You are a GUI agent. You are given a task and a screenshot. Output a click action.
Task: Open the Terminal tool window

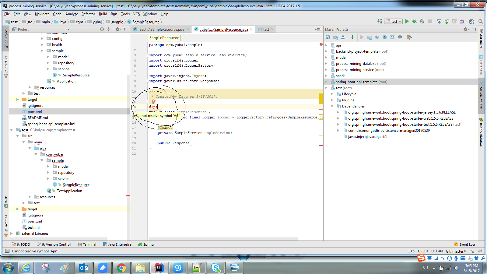[x=87, y=244]
